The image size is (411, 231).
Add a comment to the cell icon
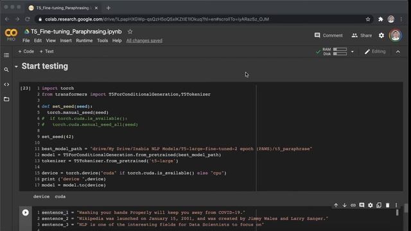tap(362, 205)
